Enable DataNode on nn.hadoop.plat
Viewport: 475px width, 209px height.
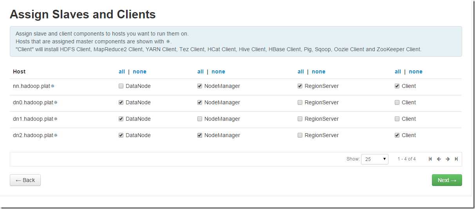click(x=121, y=86)
